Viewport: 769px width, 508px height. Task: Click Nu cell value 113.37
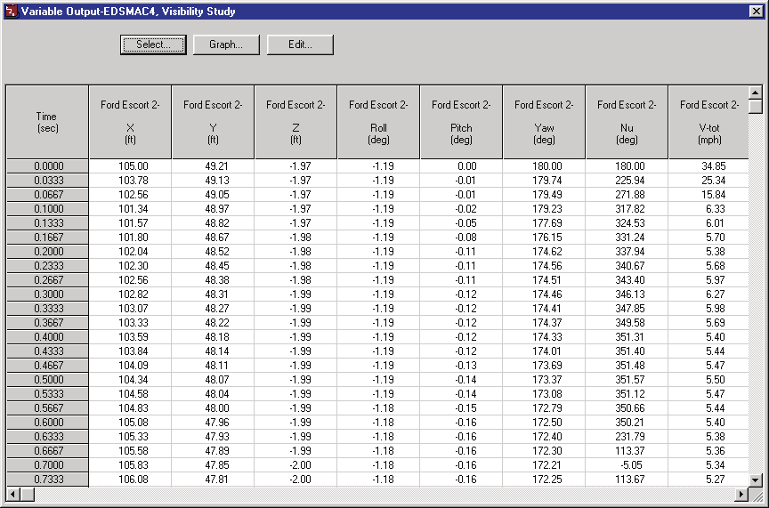(x=627, y=451)
